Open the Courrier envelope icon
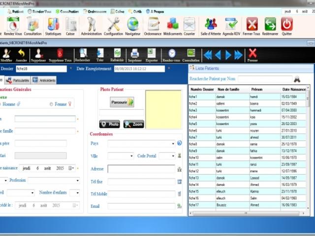 tap(189, 26)
